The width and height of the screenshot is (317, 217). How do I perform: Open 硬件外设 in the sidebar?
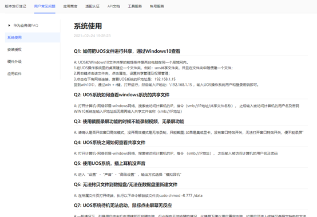coord(14,62)
